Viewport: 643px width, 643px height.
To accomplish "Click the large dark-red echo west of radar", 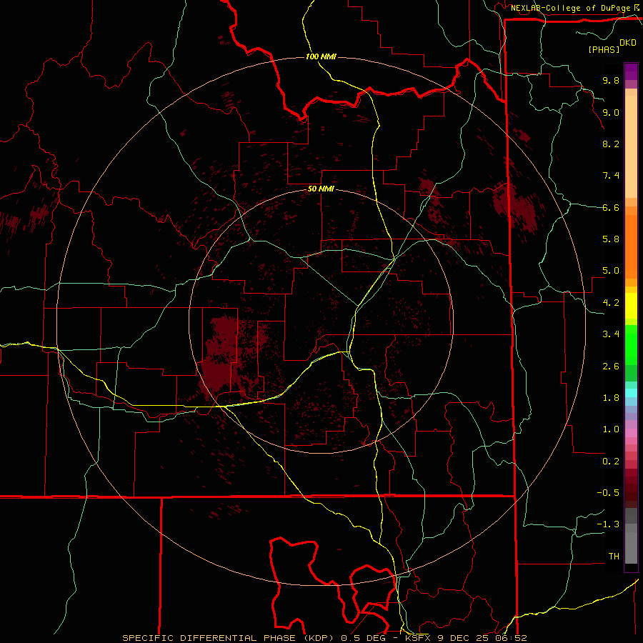I will pyautogui.click(x=221, y=354).
